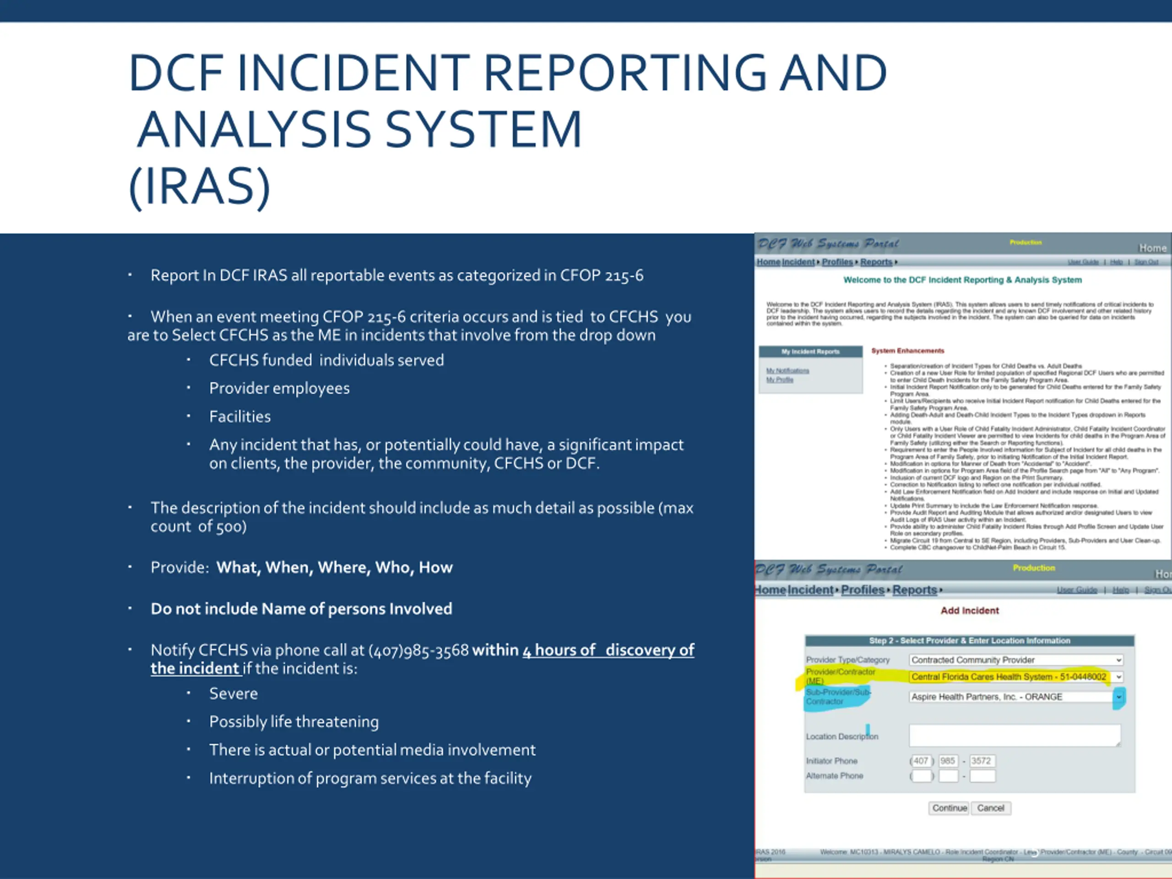Click 'There is actual or potential media involvement'
The height and width of the screenshot is (879, 1172).
(x=372, y=750)
